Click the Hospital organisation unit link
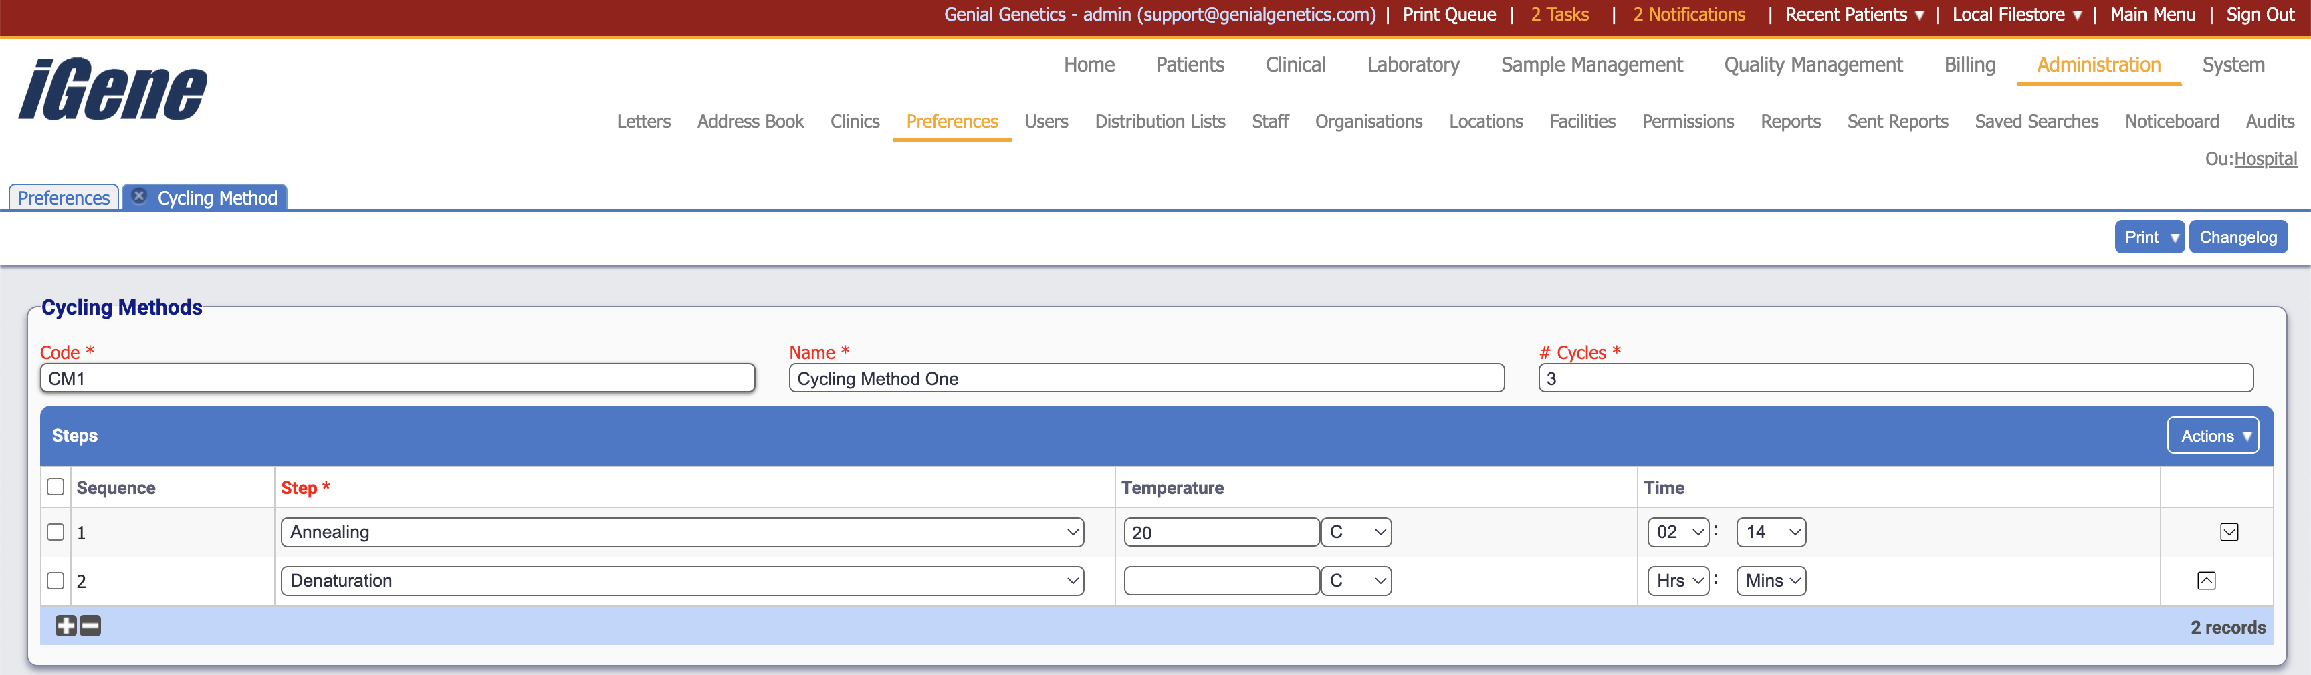The width and height of the screenshot is (2311, 675). click(2264, 158)
